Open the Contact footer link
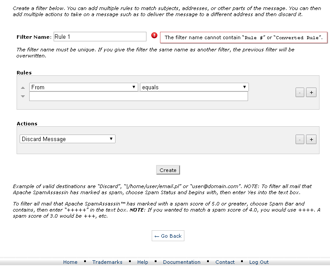This screenshot has height=266, width=330. [x=225, y=262]
